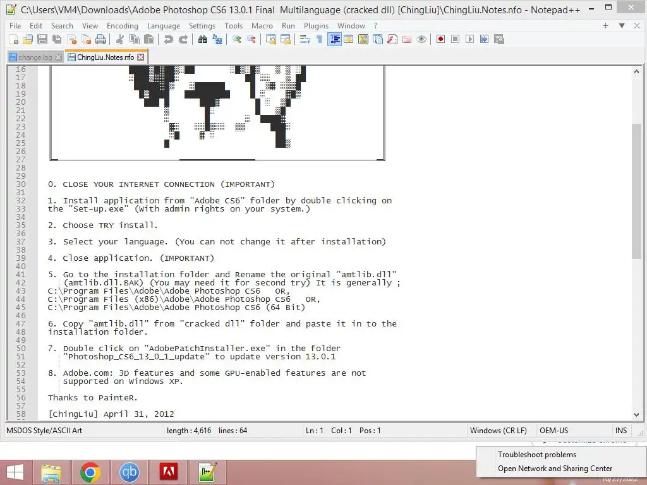Close the ChingLiu.Notes.nfo tab
The width and height of the screenshot is (647, 485).
pyautogui.click(x=141, y=57)
